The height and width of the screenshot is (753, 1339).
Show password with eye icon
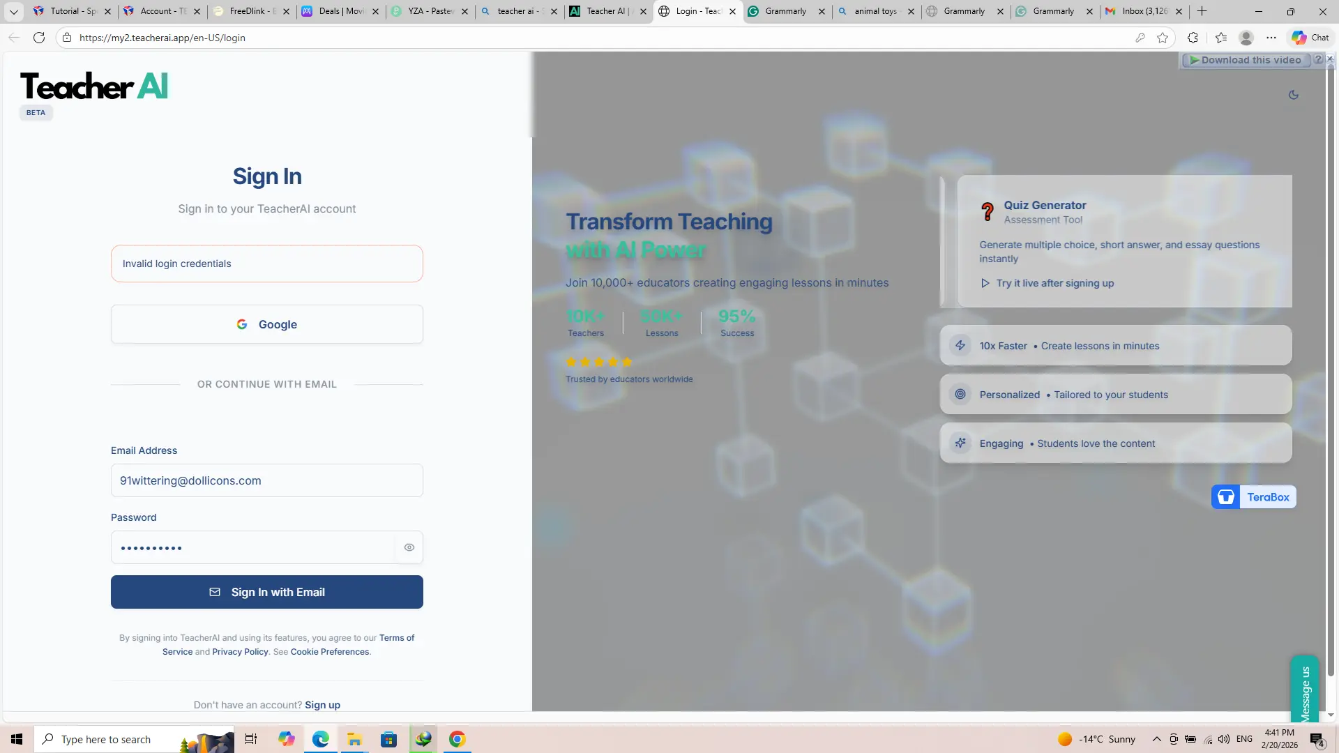point(409,547)
